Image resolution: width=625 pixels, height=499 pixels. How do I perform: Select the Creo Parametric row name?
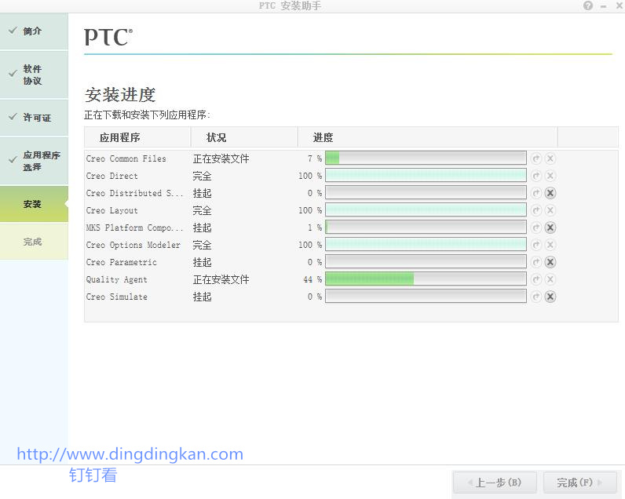(122, 262)
